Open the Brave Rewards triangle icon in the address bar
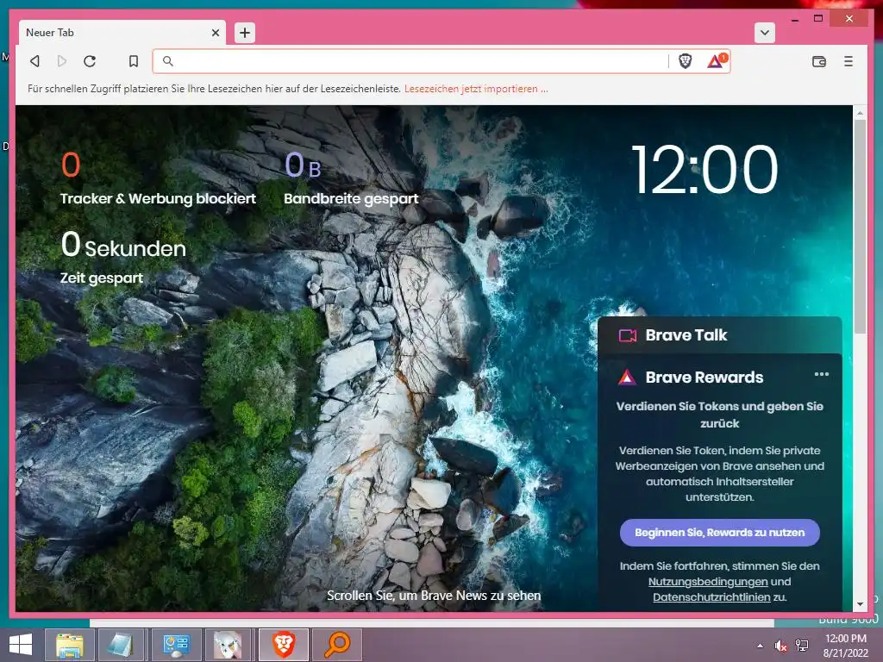This screenshot has width=883, height=662. click(717, 60)
